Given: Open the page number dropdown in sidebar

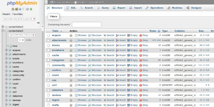Looking at the screenshot, I should coord(21,40).
